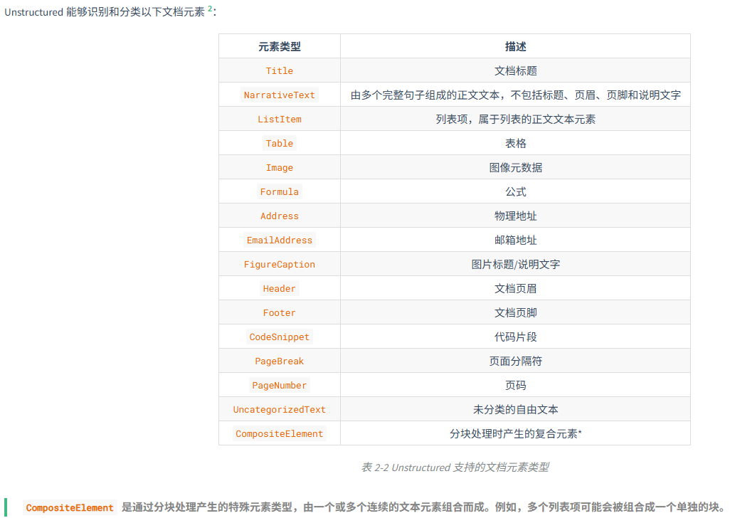Select the FigureCaption code cell
This screenshot has width=730, height=523.
point(280,265)
